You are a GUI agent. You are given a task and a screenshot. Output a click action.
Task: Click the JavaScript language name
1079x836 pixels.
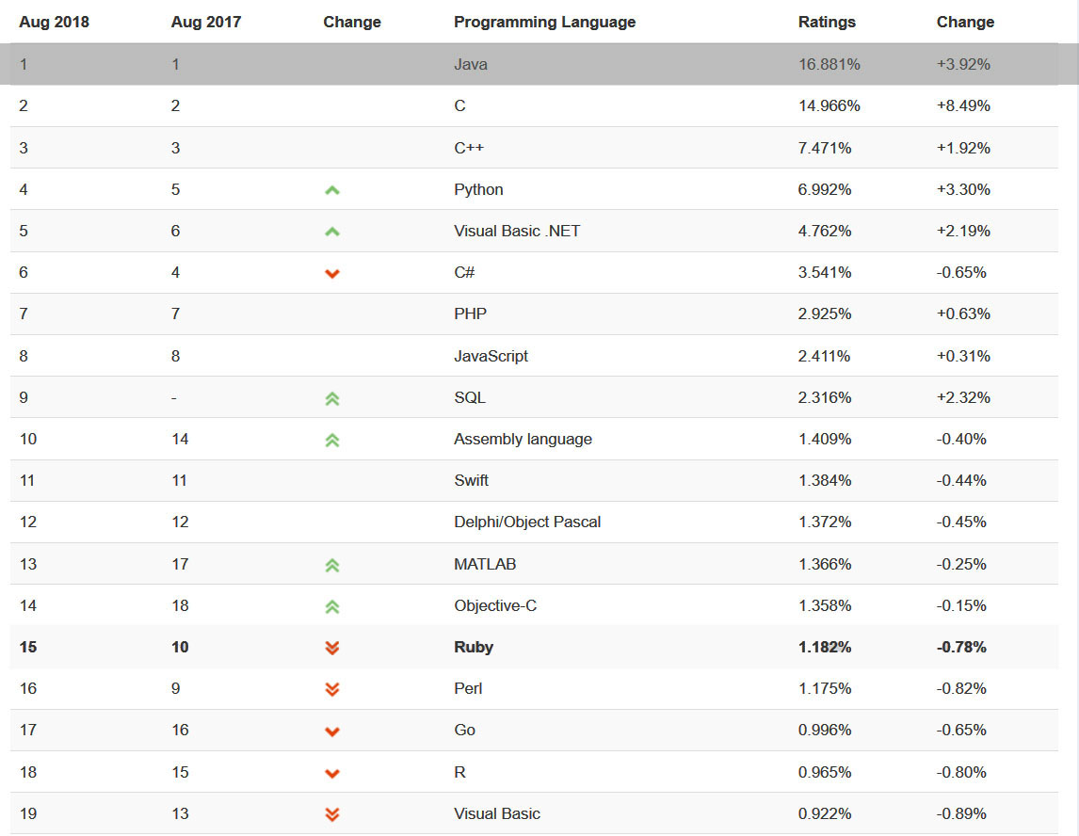491,356
